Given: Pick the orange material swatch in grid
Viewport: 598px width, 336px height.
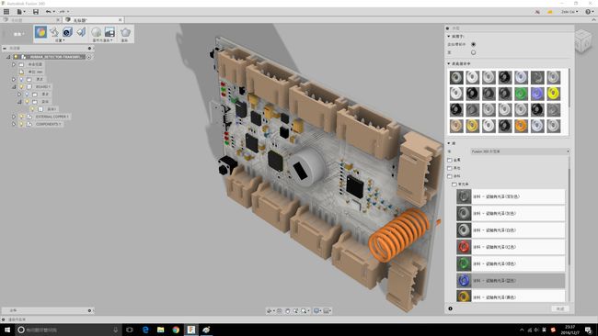Looking at the screenshot, I should coord(521,126).
